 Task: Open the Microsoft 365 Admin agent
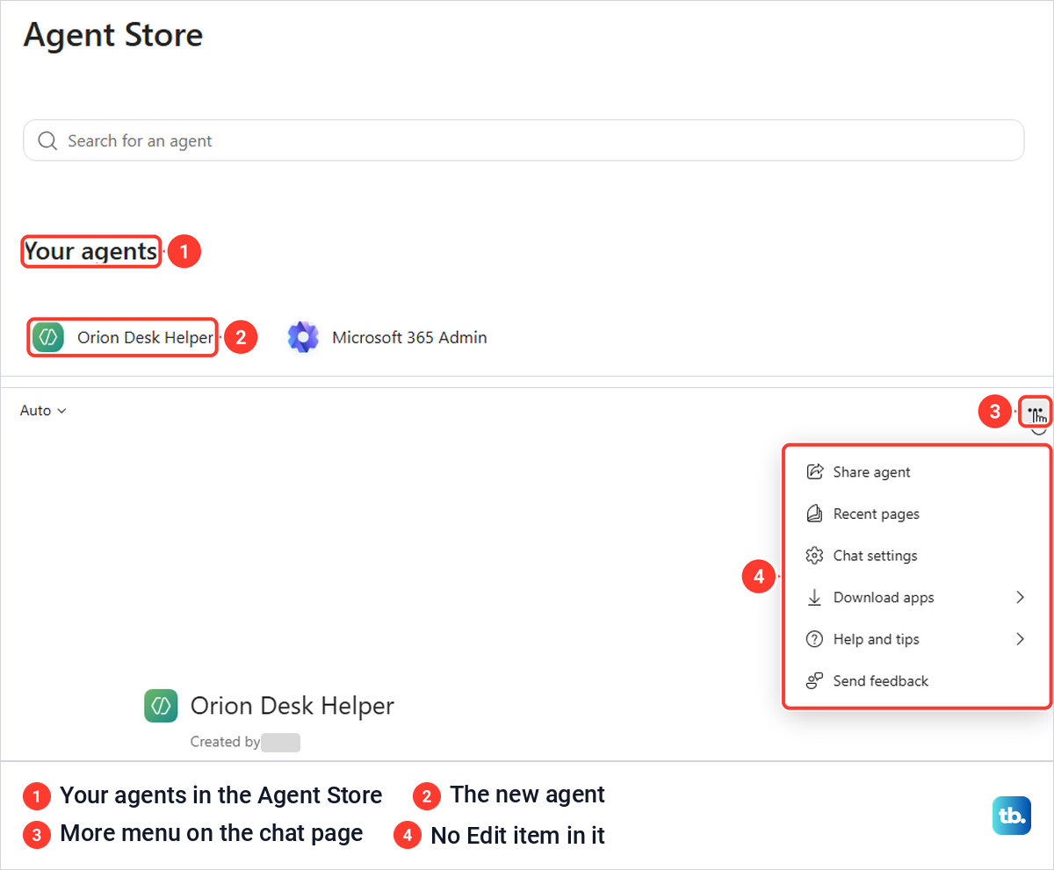tap(387, 337)
